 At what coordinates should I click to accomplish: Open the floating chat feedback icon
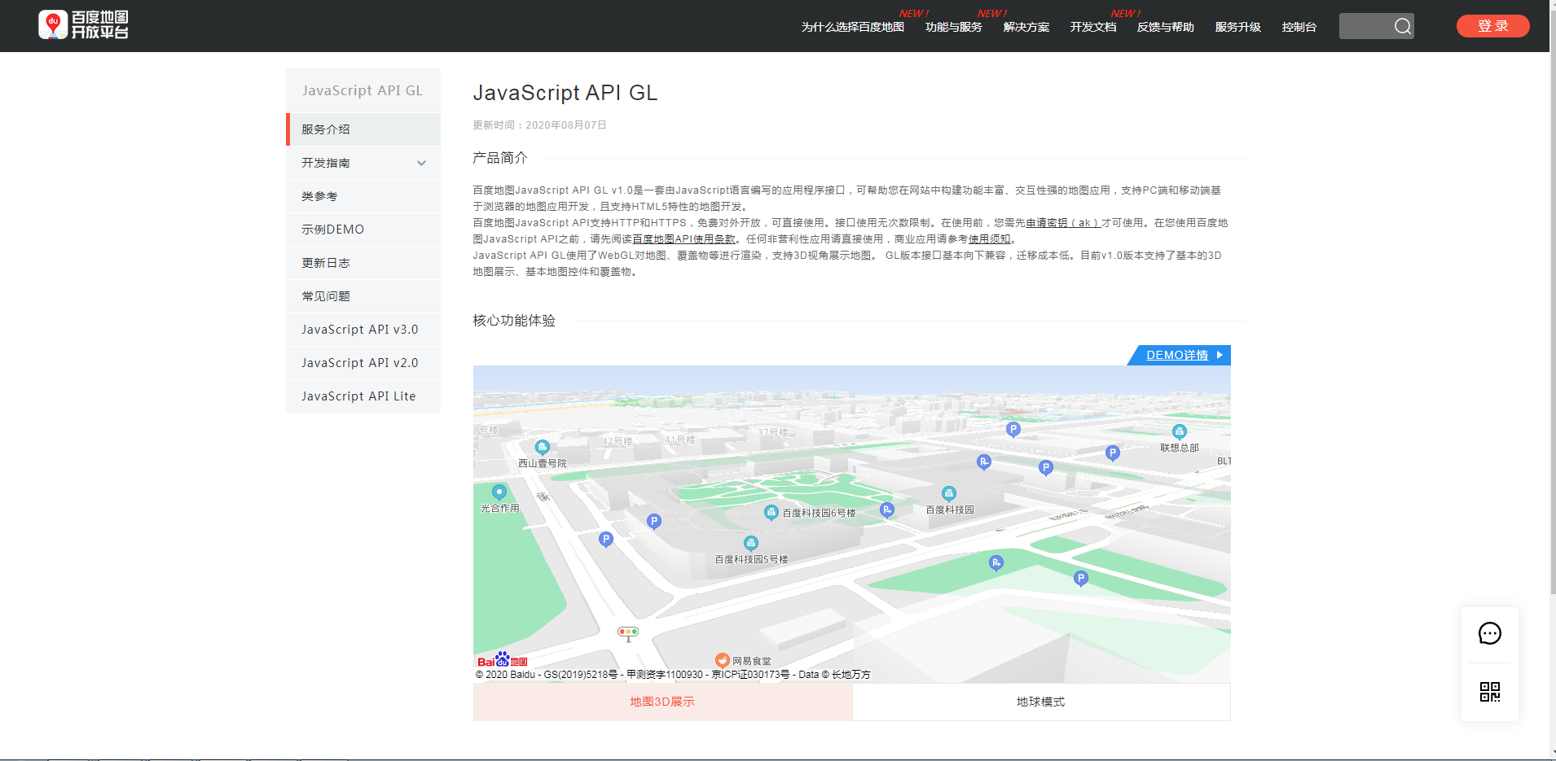[x=1489, y=633]
